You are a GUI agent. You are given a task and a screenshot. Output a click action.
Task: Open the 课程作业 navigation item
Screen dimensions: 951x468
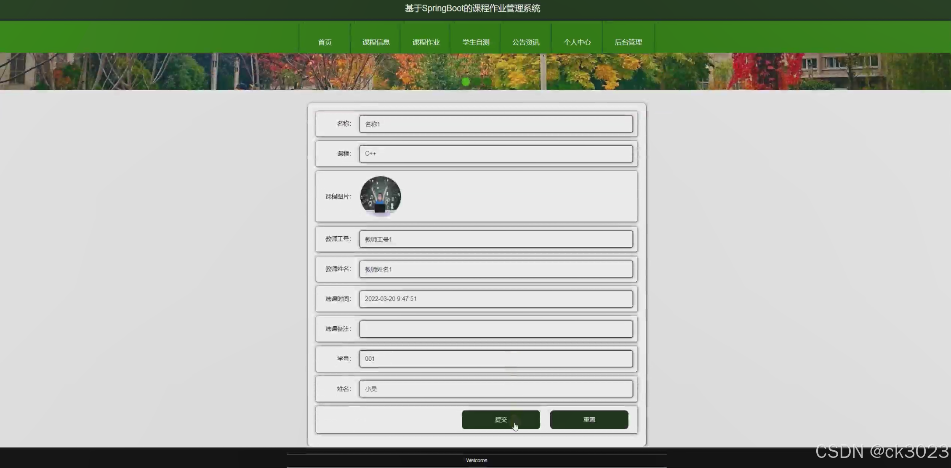(x=426, y=42)
